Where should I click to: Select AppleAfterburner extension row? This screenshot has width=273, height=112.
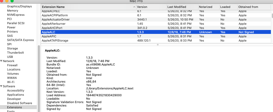pyautogui.click(x=156, y=24)
